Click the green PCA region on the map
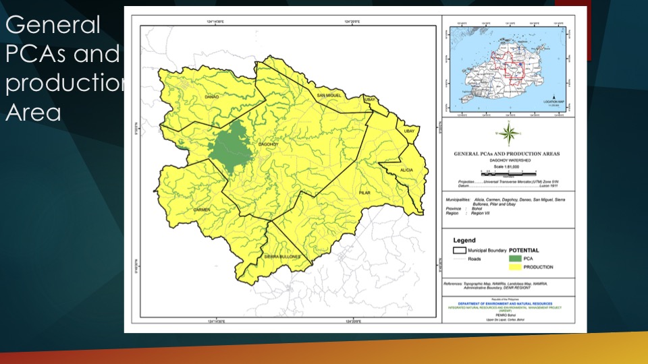648x364 pixels. [x=228, y=148]
